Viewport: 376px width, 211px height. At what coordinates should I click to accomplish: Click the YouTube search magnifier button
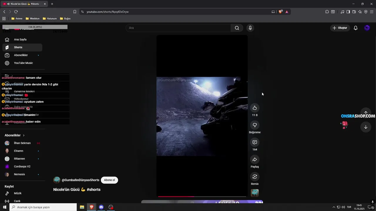(x=237, y=28)
